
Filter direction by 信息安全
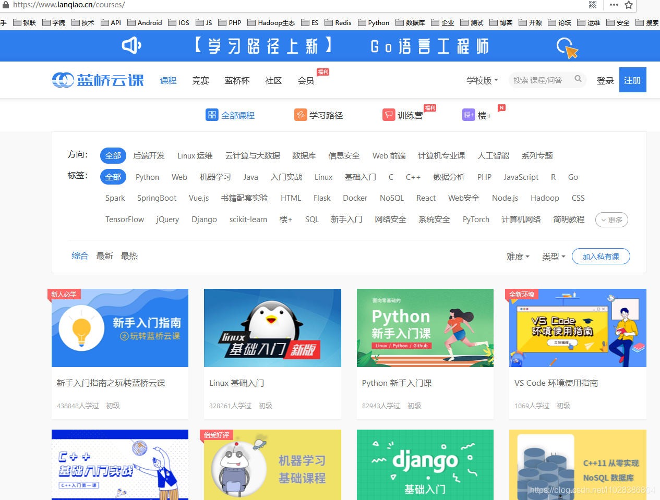click(x=344, y=155)
